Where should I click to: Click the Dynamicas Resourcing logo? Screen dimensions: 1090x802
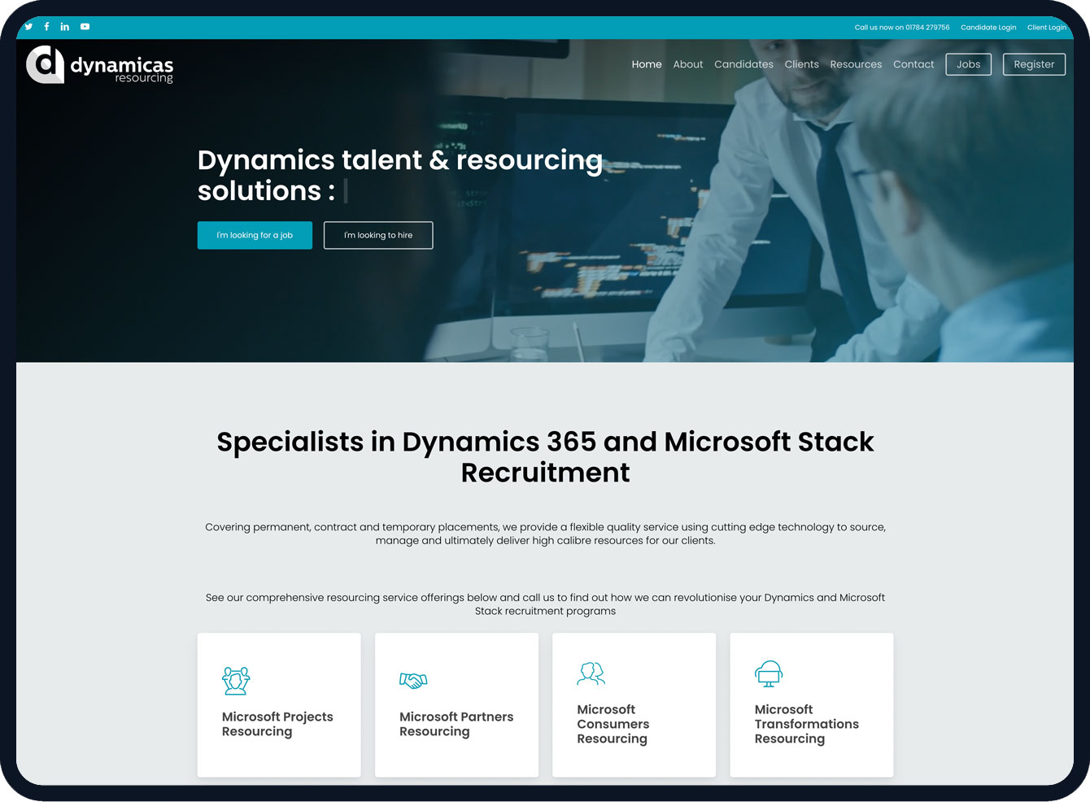100,65
